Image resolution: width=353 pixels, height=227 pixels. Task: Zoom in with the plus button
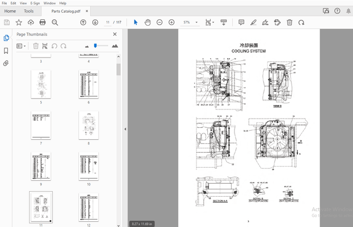tap(171, 22)
